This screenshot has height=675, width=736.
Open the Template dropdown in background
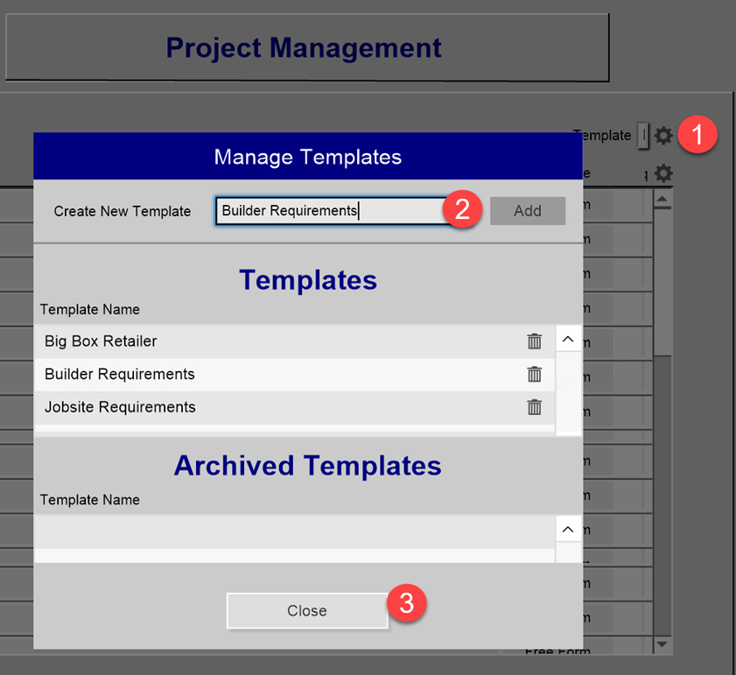pyautogui.click(x=643, y=136)
